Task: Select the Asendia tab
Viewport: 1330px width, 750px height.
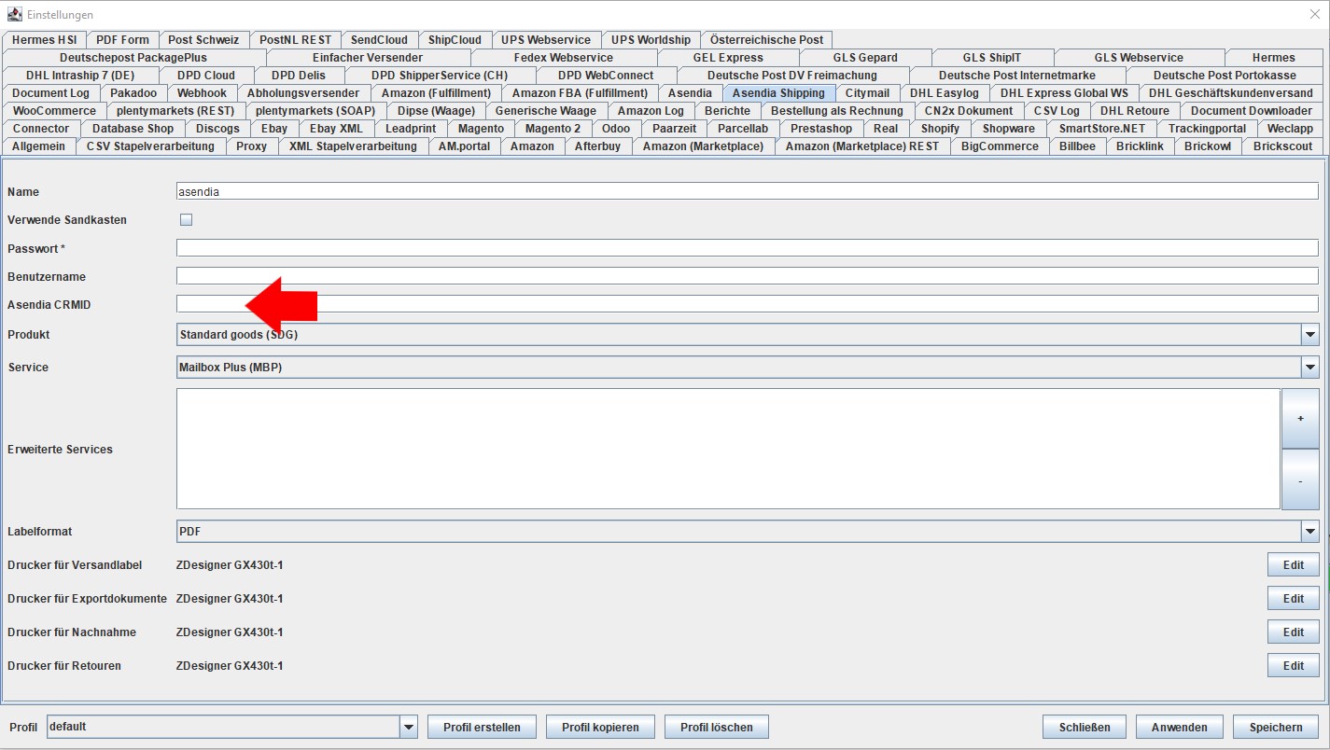Action: [x=690, y=93]
